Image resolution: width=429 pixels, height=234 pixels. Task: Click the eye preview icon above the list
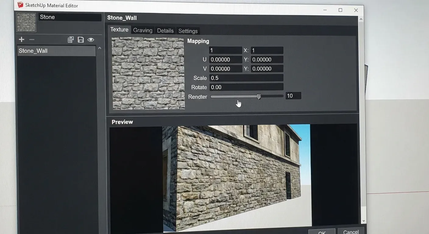point(91,40)
